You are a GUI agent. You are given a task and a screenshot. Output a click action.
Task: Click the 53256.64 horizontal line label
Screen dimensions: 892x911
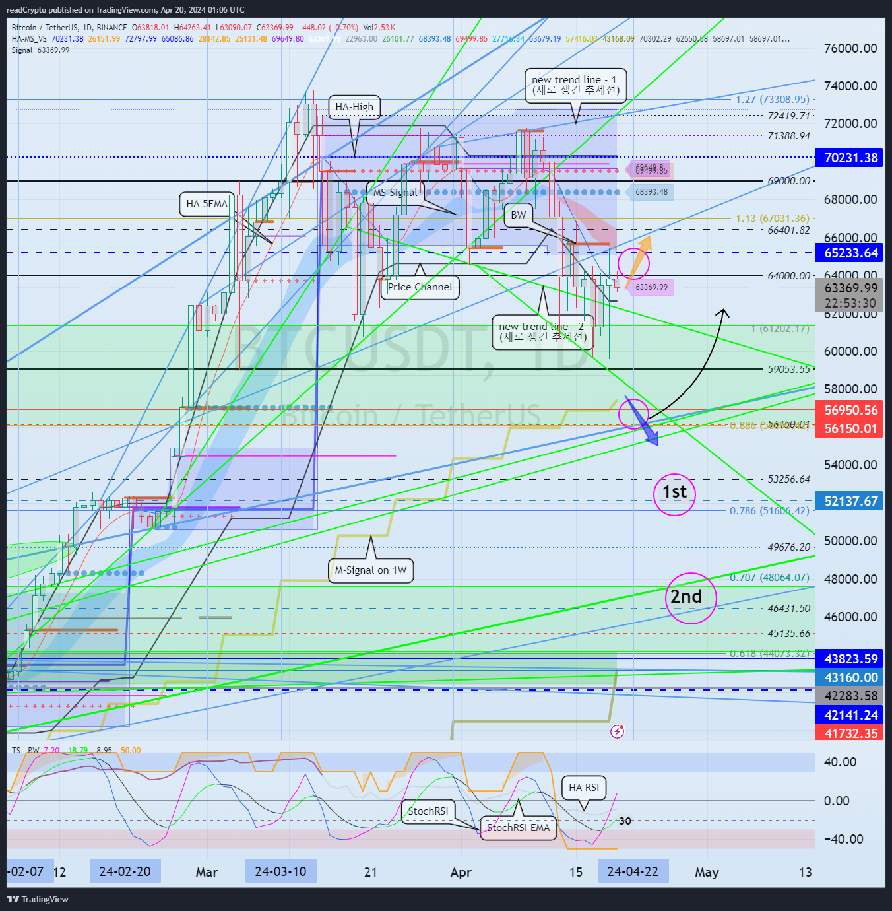[x=788, y=479]
